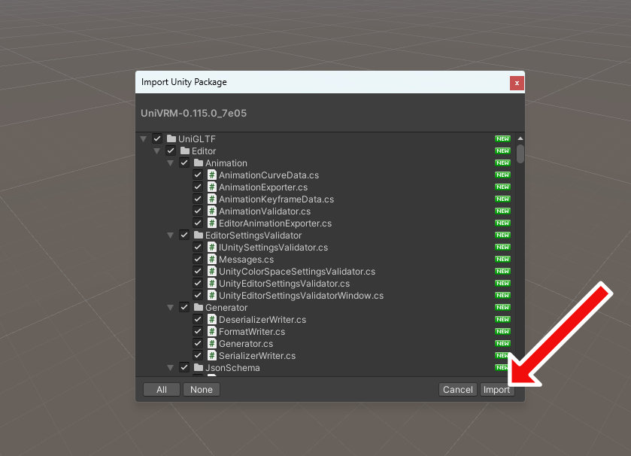Deselect everything with None button
The width and height of the screenshot is (631, 456).
tap(202, 390)
